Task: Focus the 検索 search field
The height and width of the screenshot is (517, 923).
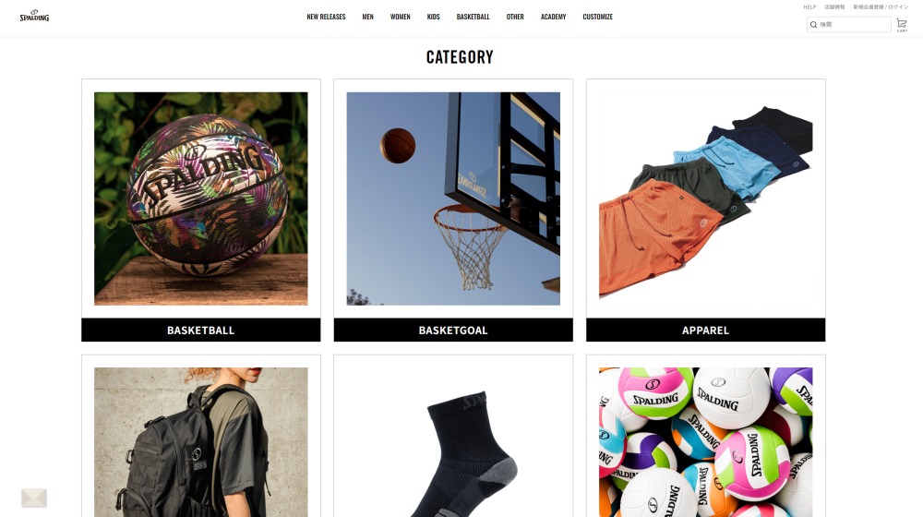Action: [x=849, y=25]
